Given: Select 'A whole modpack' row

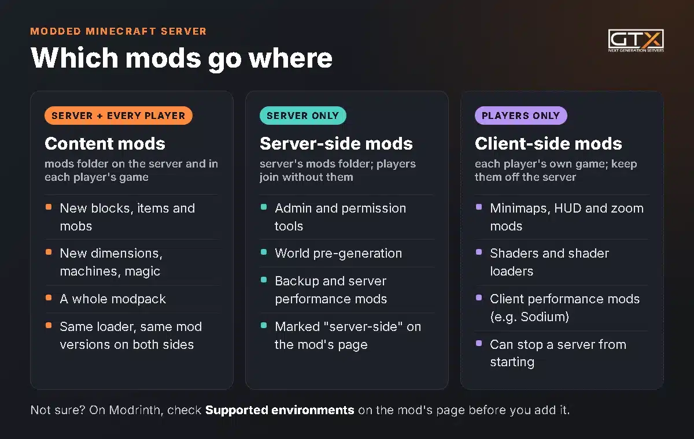Looking at the screenshot, I should 131,299.
